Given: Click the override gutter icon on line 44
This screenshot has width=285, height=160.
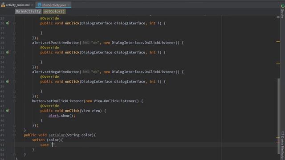Looking at the screenshot, I should (8, 111).
